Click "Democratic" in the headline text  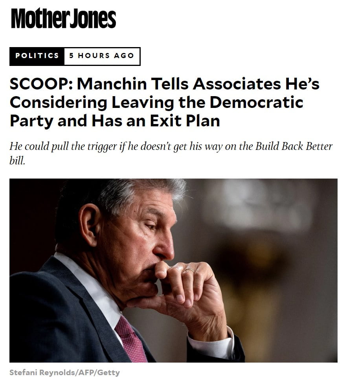pyautogui.click(x=256, y=102)
